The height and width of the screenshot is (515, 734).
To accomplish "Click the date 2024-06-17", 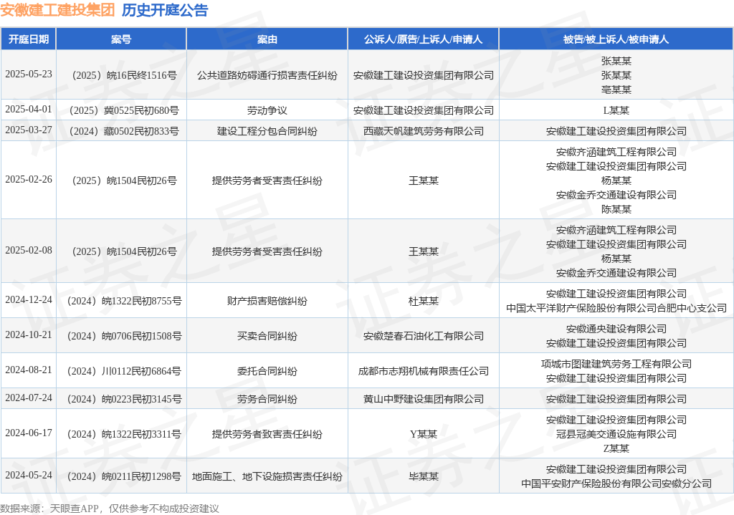I will (29, 433).
